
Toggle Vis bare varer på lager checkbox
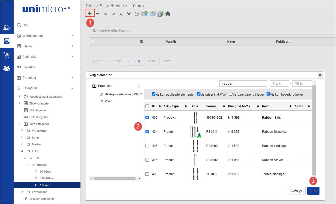coord(230,94)
